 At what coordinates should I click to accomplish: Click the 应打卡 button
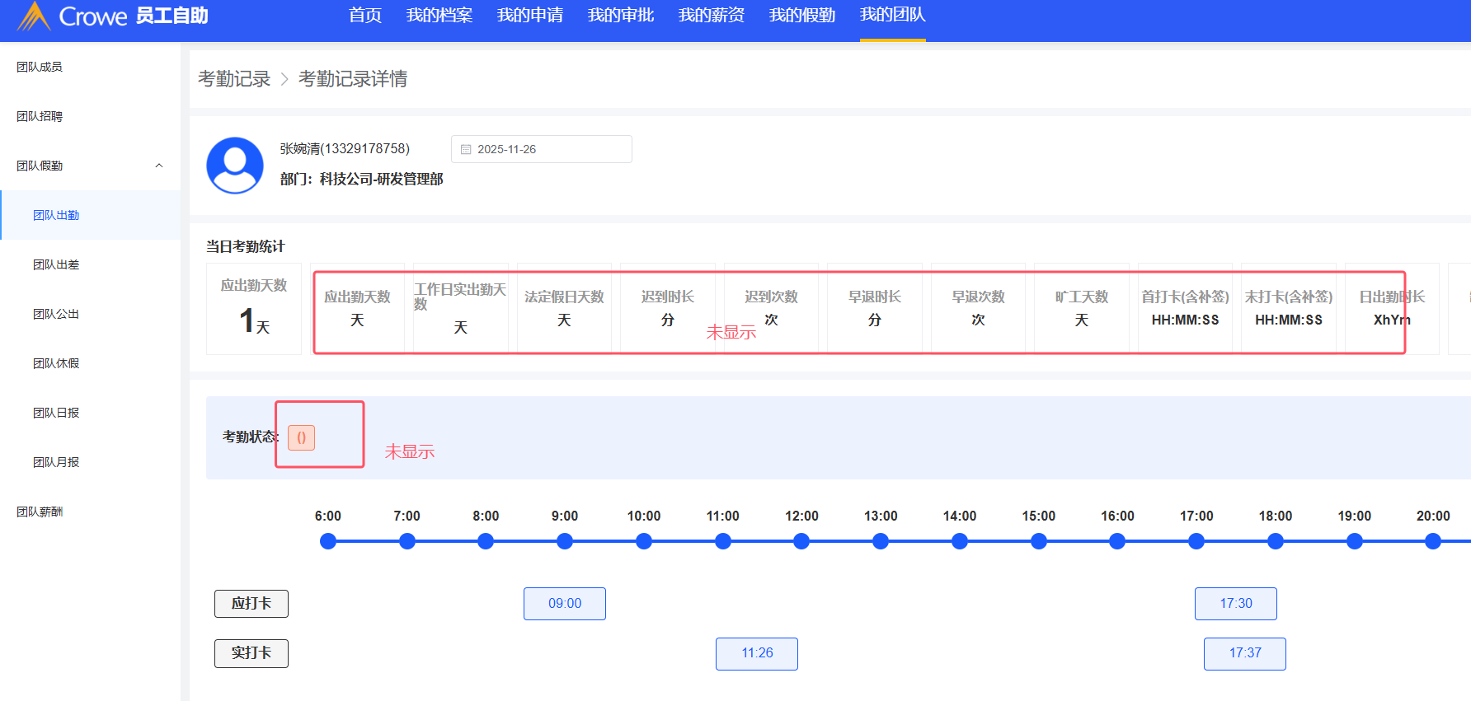point(251,604)
